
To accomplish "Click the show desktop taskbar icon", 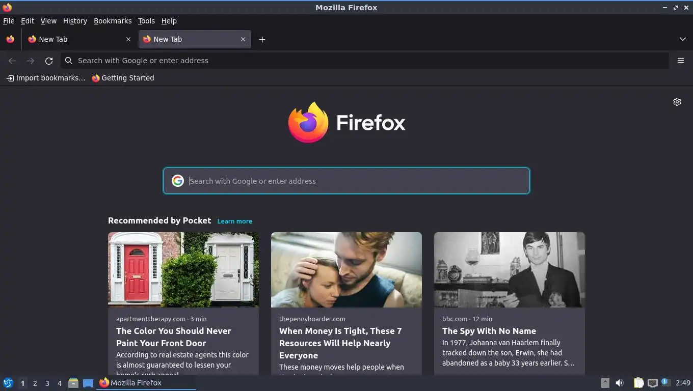I will pyautogui.click(x=88, y=383).
